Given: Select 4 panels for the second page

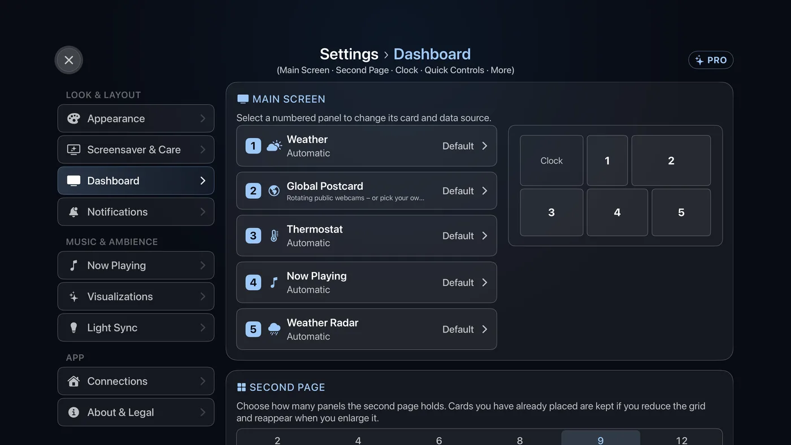Looking at the screenshot, I should [x=358, y=440].
